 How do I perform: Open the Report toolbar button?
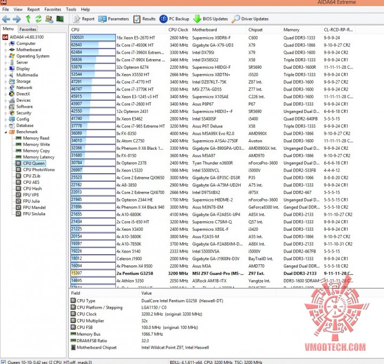(84, 19)
